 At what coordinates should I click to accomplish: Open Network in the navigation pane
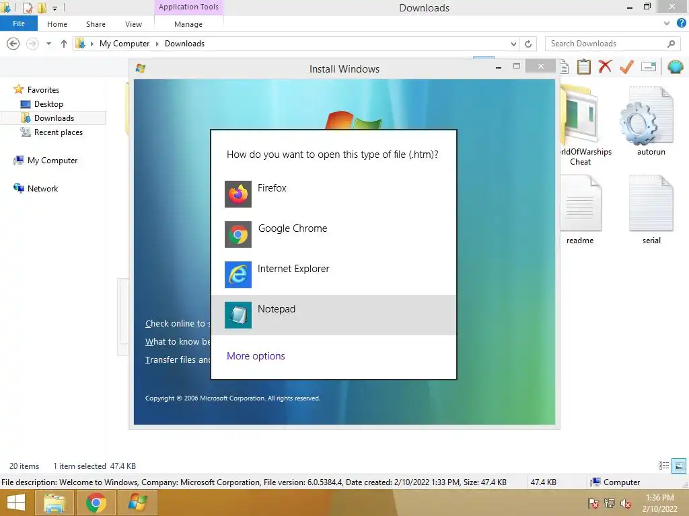coord(42,188)
